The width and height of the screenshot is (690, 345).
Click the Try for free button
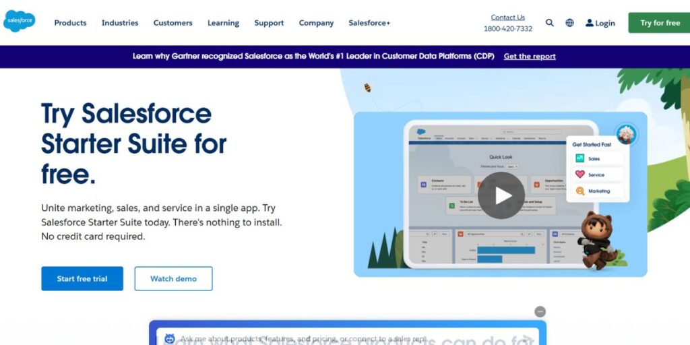tap(659, 23)
